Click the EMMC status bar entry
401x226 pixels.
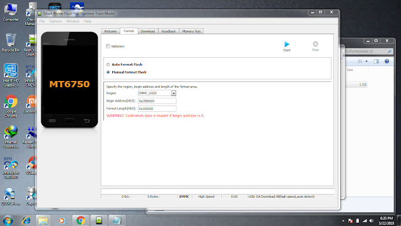tap(184, 196)
